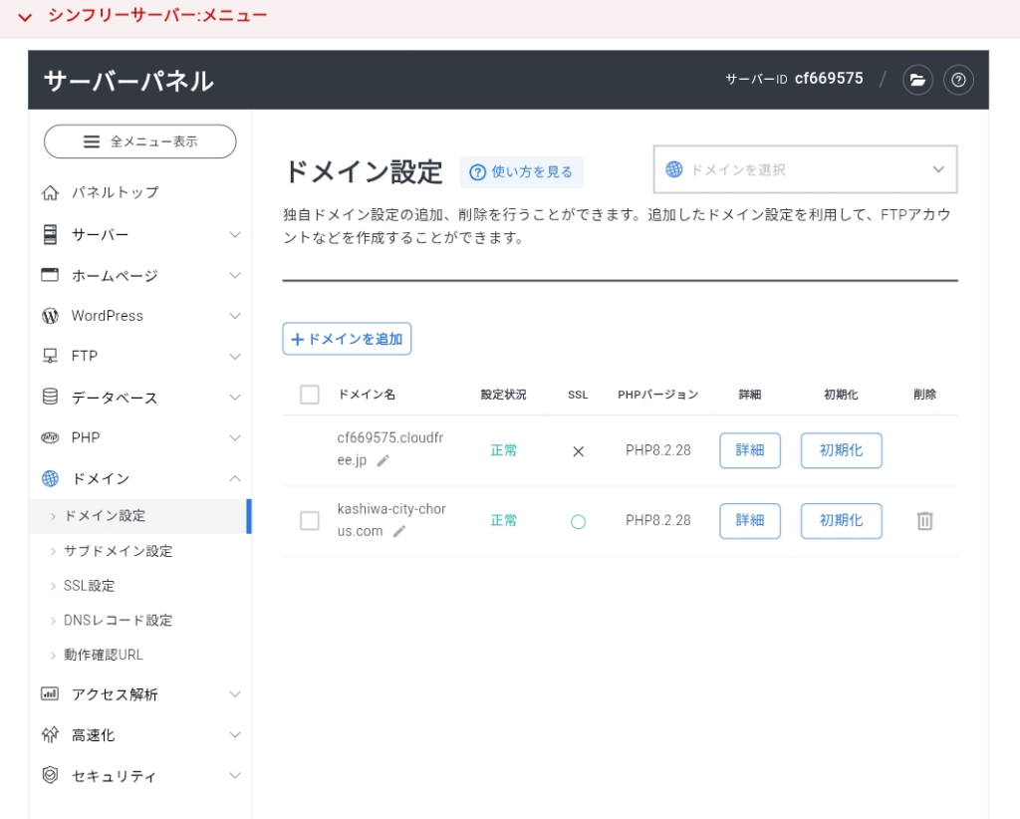Click the home icon beside パネルトップ

(50, 193)
